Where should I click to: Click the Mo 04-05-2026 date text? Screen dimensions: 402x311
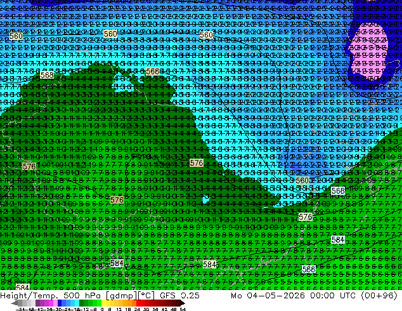pyautogui.click(x=268, y=296)
